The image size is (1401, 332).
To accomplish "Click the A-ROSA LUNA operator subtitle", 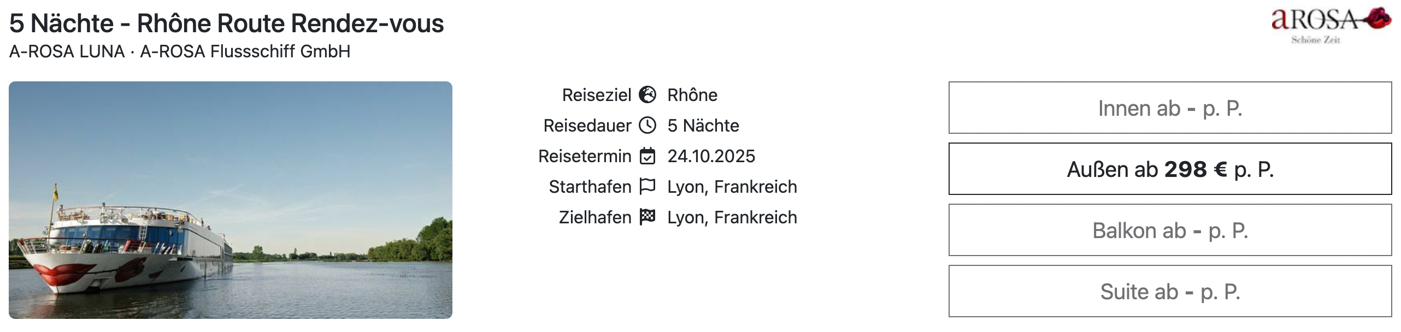I will point(180,51).
